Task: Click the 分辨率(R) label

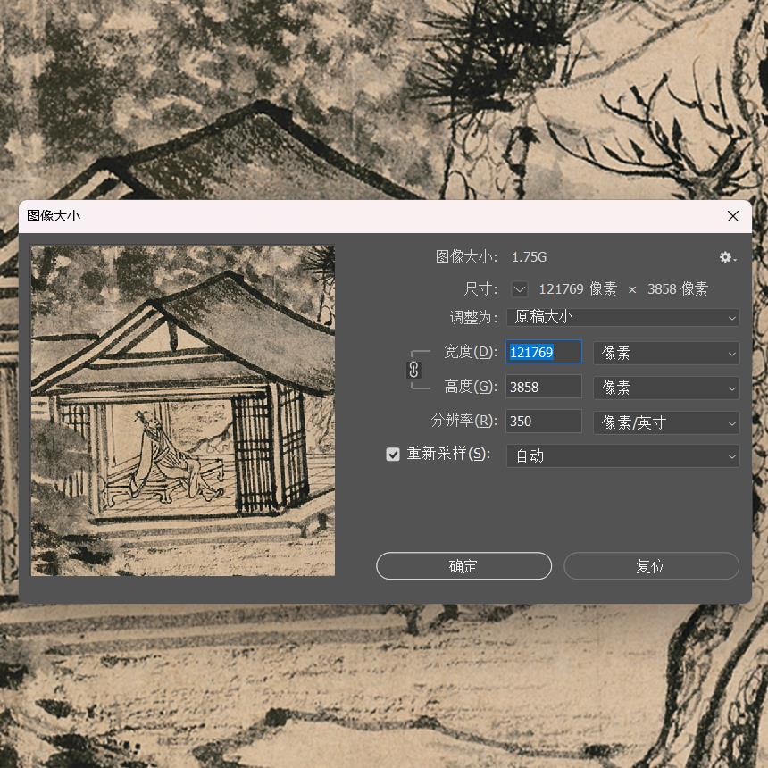Action: coord(463,421)
